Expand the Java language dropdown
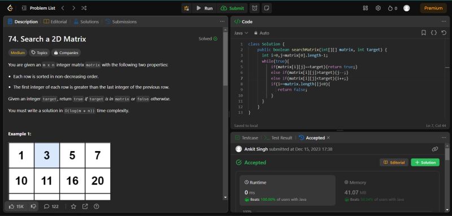The image size is (452, 216). 241,33
